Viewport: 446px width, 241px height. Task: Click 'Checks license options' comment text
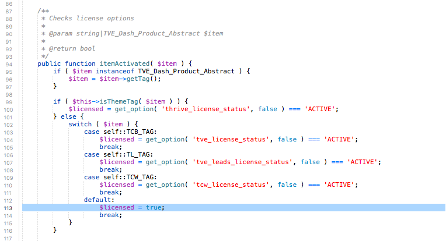(x=91, y=18)
